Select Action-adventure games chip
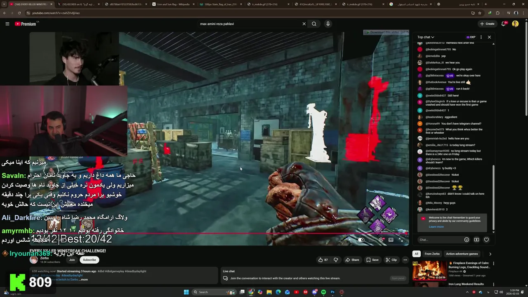528x297 pixels. click(462, 254)
